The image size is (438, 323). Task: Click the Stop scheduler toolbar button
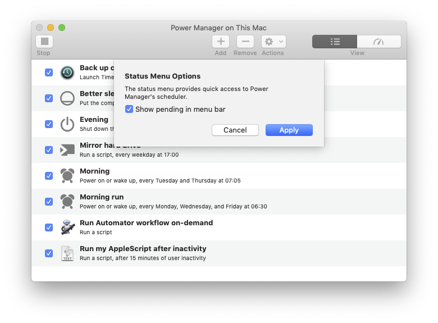(x=44, y=42)
